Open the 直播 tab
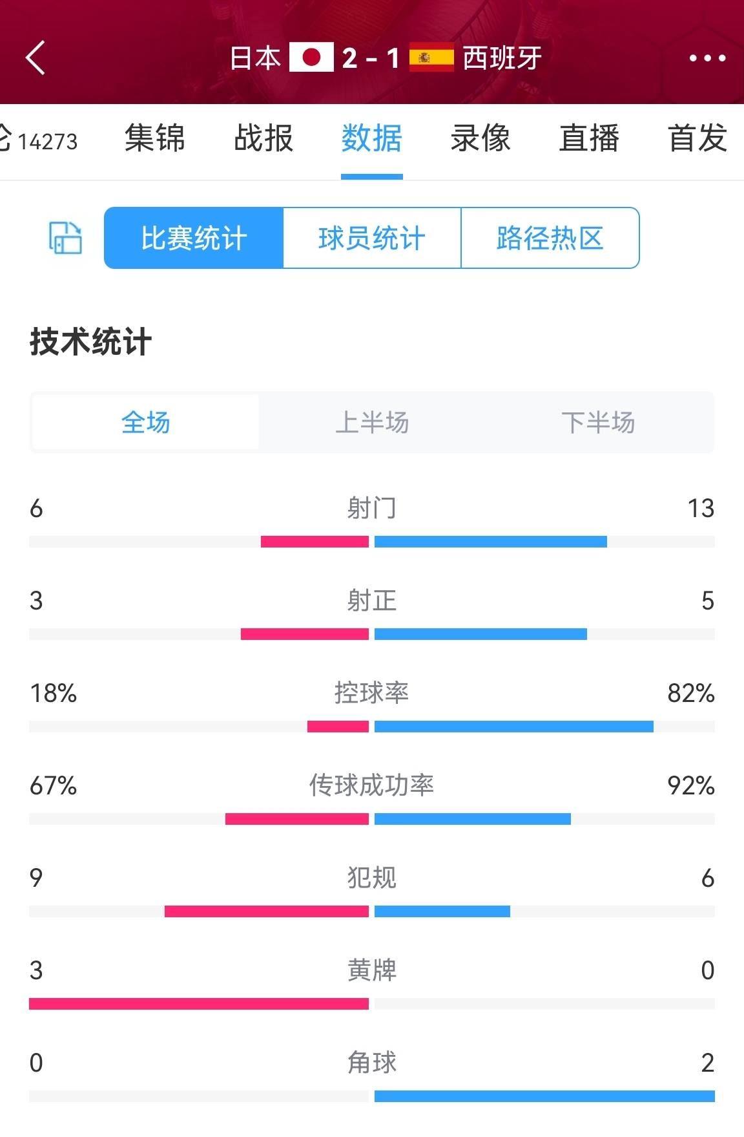Viewport: 744px width, 1137px height. click(589, 138)
